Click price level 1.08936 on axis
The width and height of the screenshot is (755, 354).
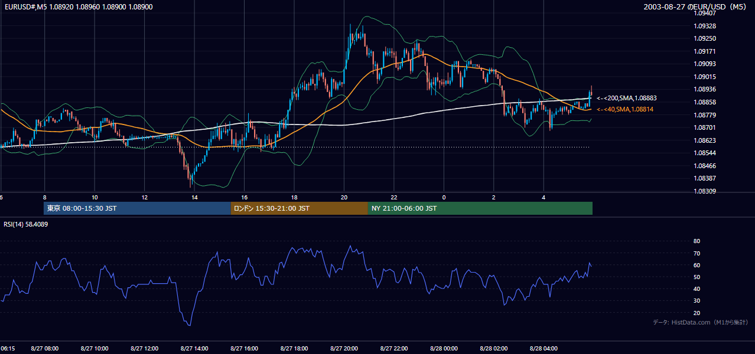click(x=704, y=89)
